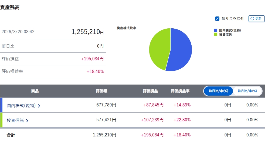Uncheck the 預り金を除外 checkbox

[217, 19]
